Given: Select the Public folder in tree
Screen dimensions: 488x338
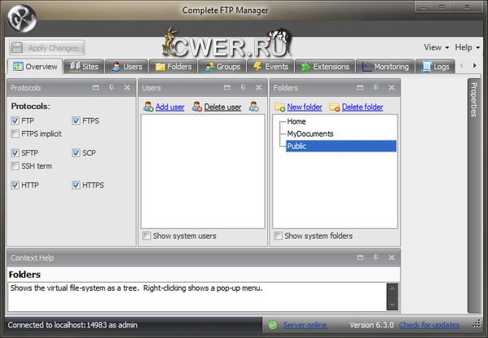Looking at the screenshot, I should 341,146.
